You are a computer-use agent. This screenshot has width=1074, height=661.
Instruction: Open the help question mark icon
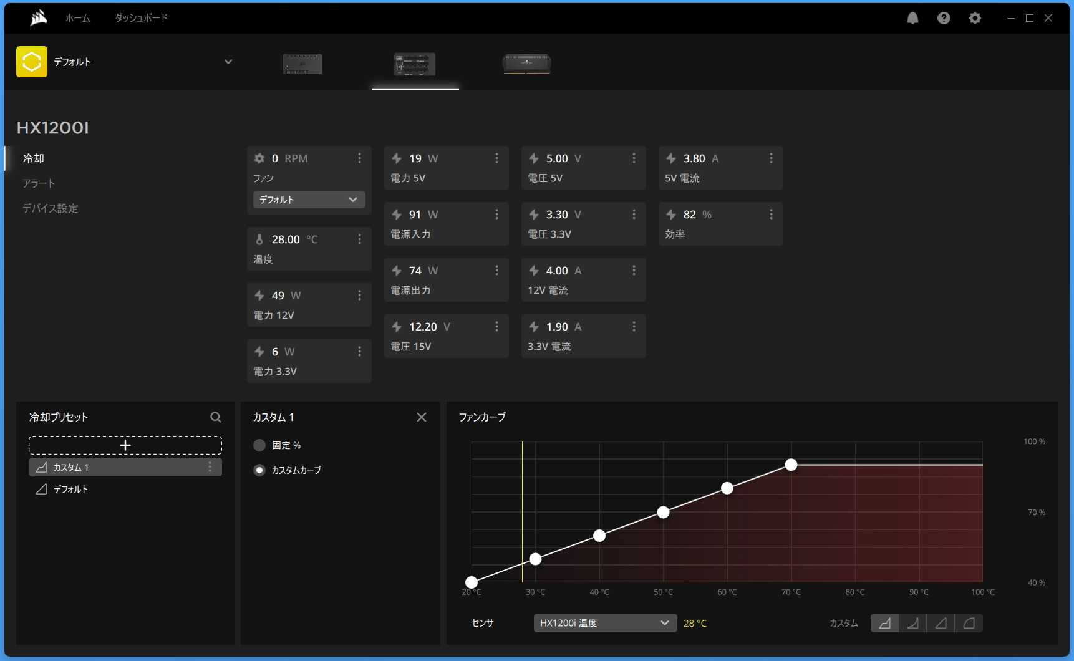[x=944, y=18]
